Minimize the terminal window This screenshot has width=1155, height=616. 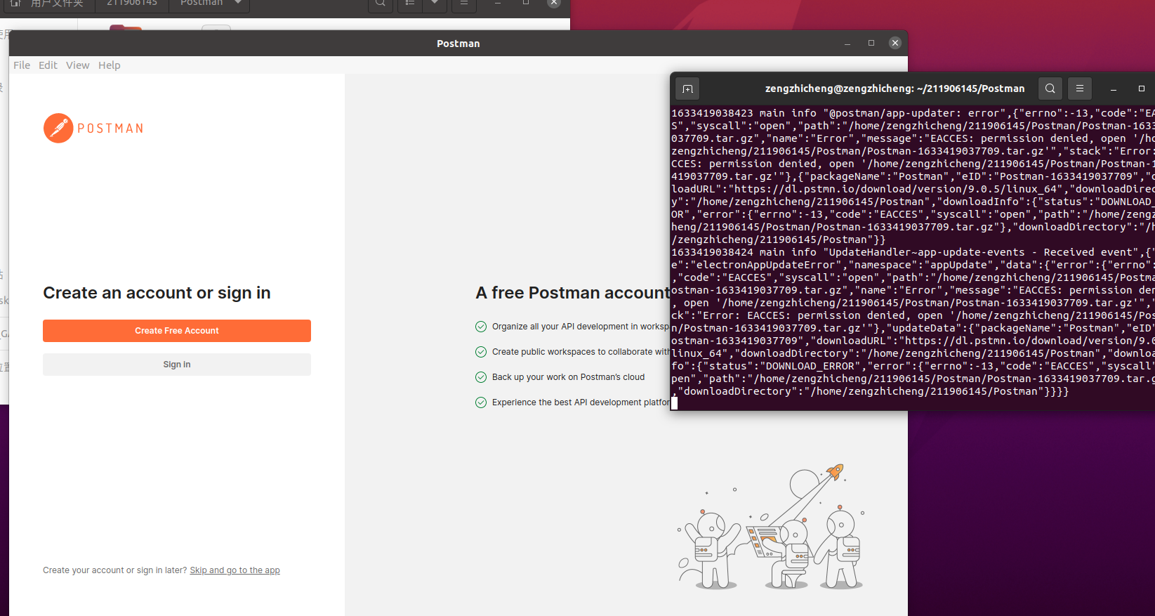(x=1113, y=89)
